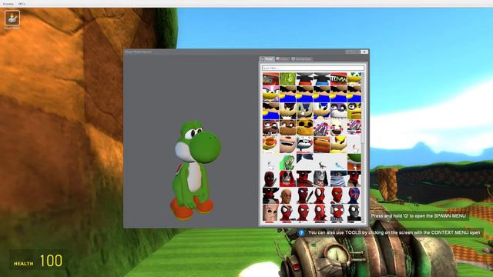
Task: Select the large smiling human face thumbnail
Action: [x=287, y=145]
